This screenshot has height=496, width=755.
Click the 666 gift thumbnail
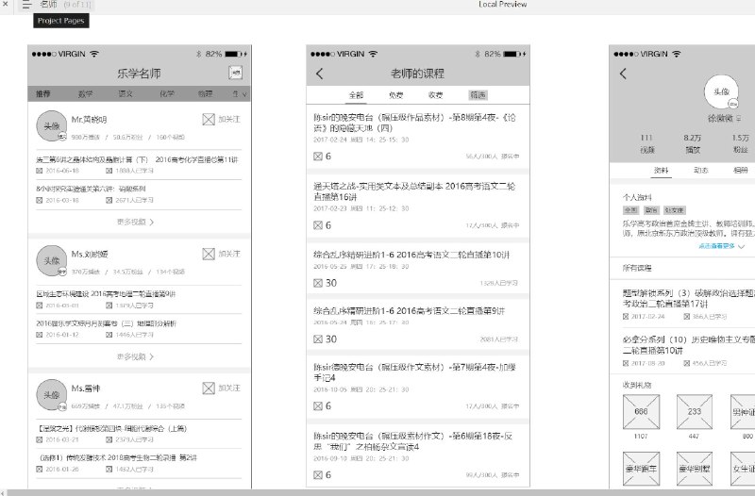[x=641, y=412]
